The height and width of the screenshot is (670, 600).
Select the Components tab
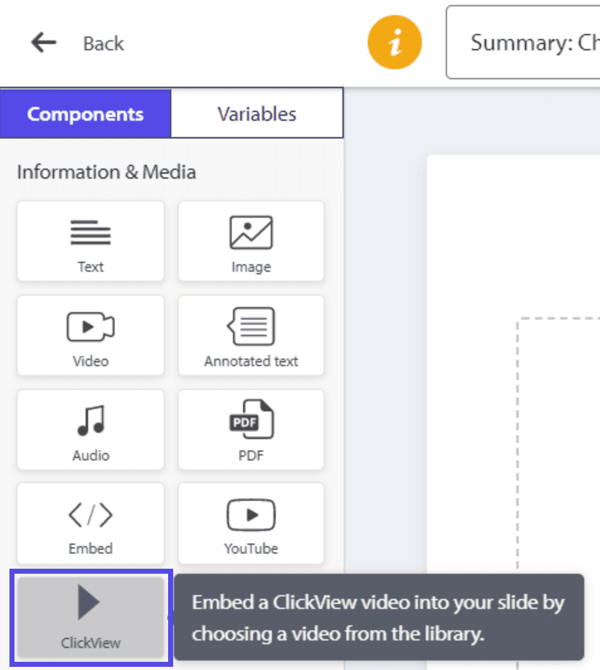click(x=85, y=114)
